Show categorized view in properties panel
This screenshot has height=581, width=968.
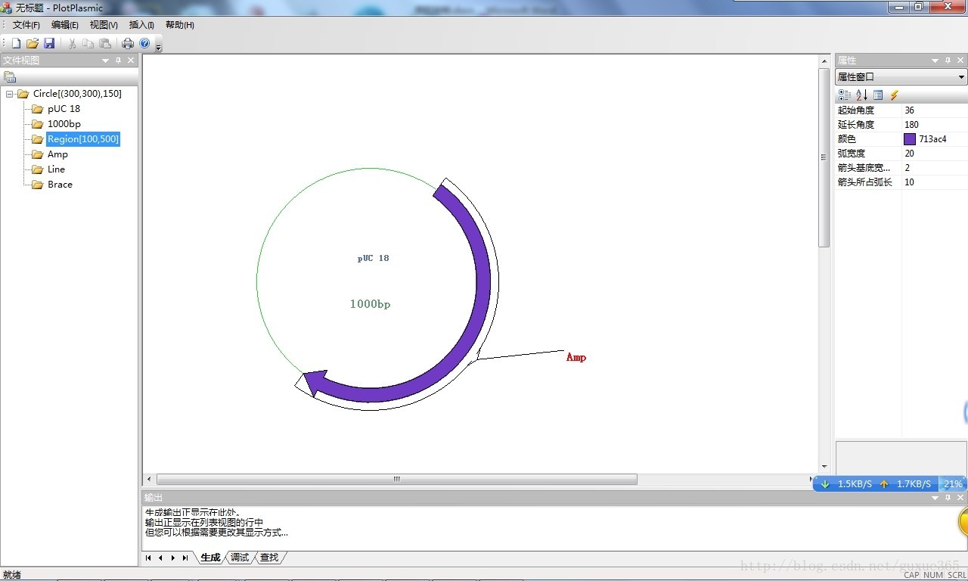845,95
